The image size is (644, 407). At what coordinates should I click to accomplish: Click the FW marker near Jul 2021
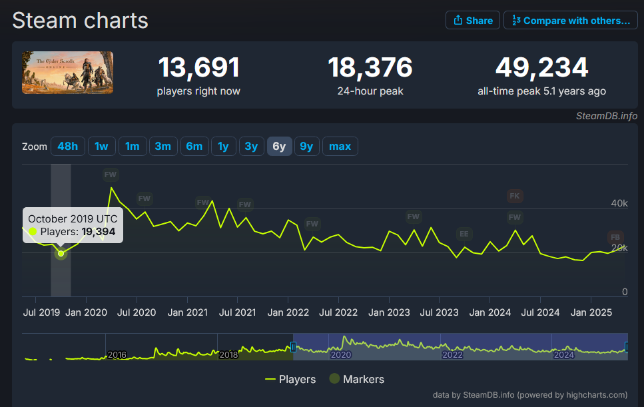(245, 204)
